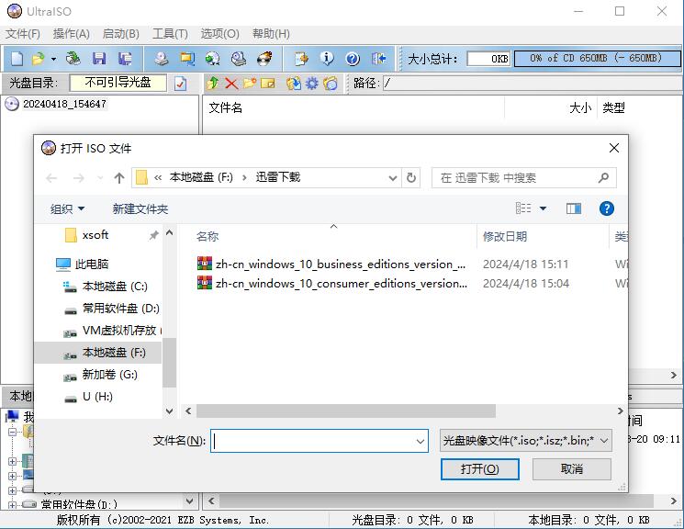The height and width of the screenshot is (529, 684).
Task: Select U (H:) drive in navigation pane
Action: click(x=97, y=397)
